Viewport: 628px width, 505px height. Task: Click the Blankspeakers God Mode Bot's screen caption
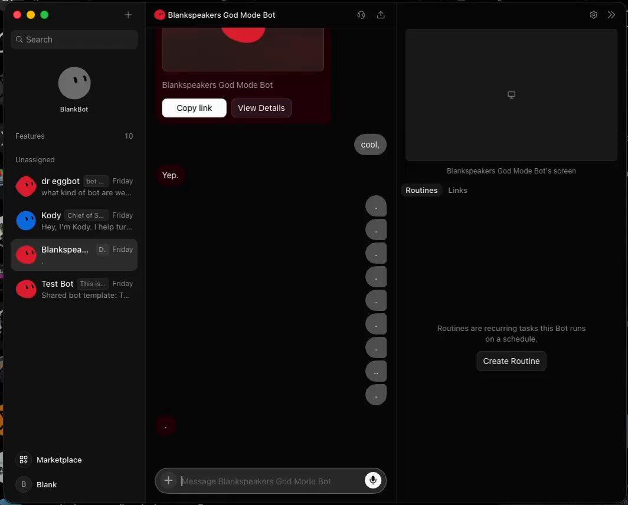click(x=512, y=170)
